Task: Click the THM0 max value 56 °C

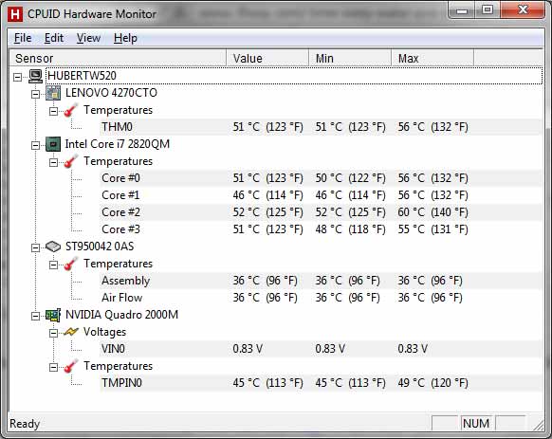Action: tap(432, 127)
